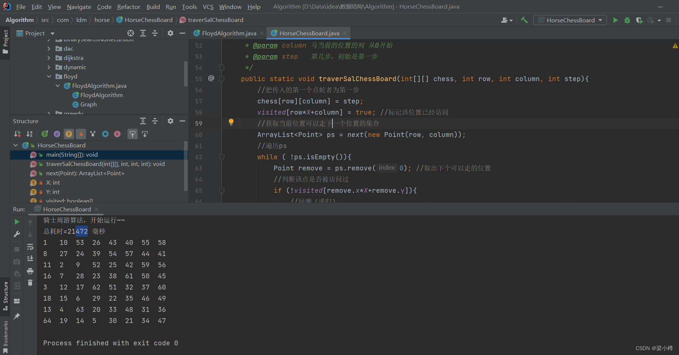This screenshot has width=679, height=355.
Task: Select traverSalChessBoard method in the Structure list
Action: (105, 164)
